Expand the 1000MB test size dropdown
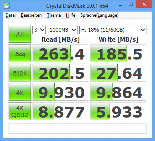The image size is (155, 141). click(x=63, y=30)
